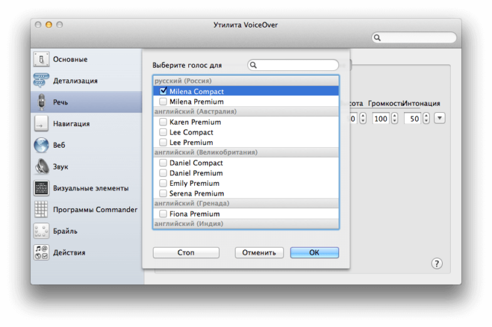Select the Daniel Premium voice row
Viewport: 492px width, 327px height.
click(246, 173)
